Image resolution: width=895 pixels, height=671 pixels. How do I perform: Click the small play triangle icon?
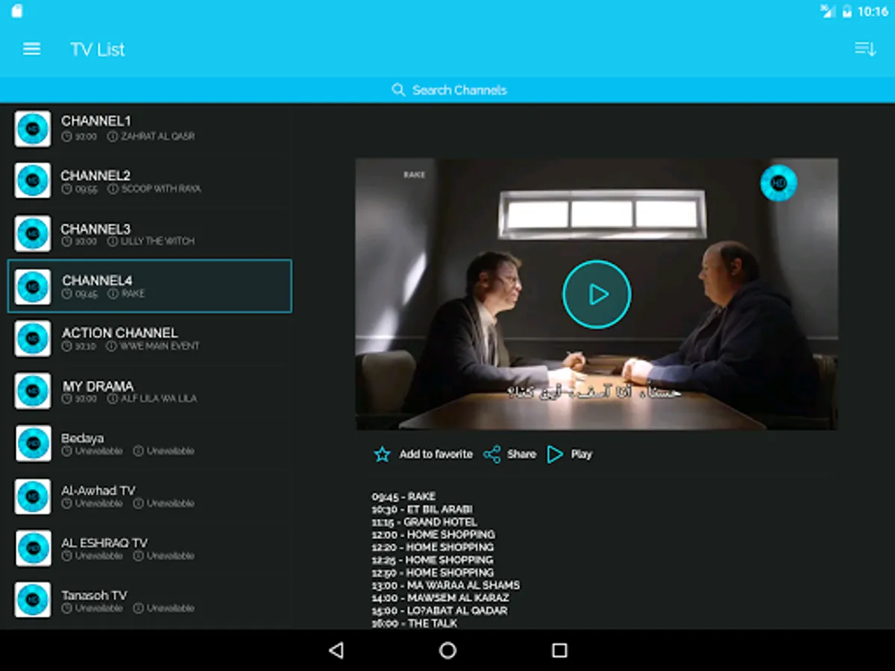click(555, 454)
